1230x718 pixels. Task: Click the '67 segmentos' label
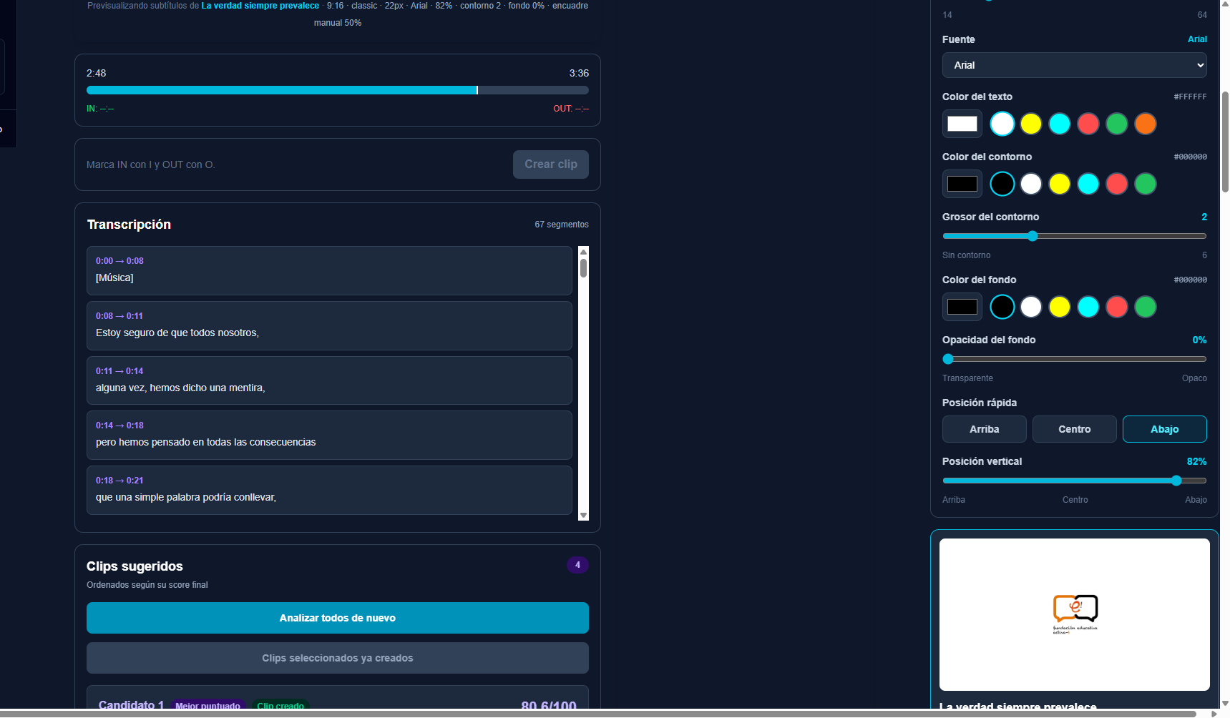[562, 225]
